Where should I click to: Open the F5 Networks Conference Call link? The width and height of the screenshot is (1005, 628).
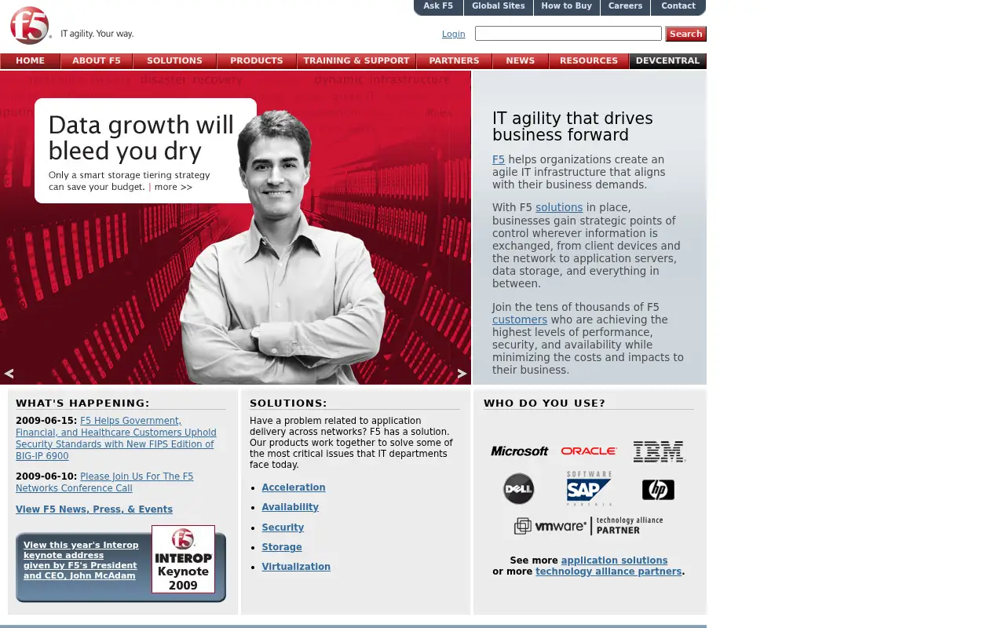tap(104, 482)
